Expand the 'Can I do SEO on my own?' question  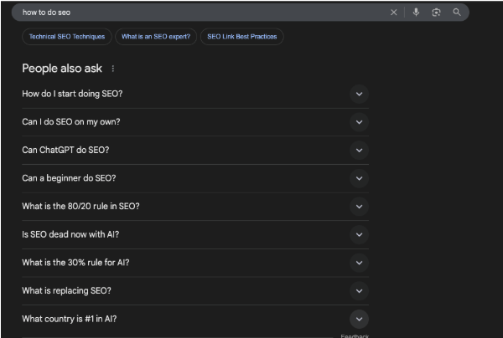pos(359,122)
